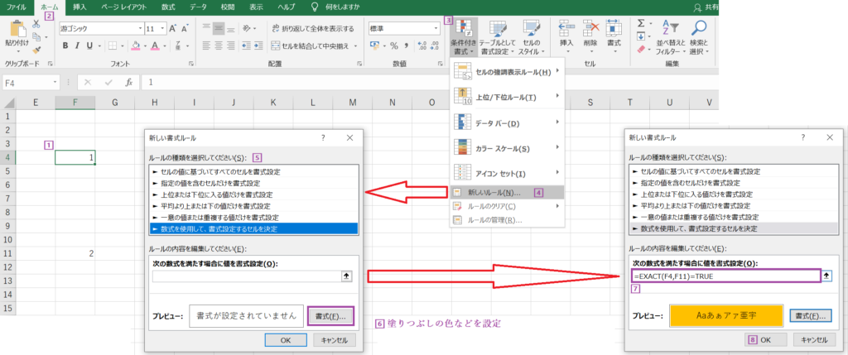Open the fill color dropdown arrow
Screen dimensions: 848x355
[144, 46]
